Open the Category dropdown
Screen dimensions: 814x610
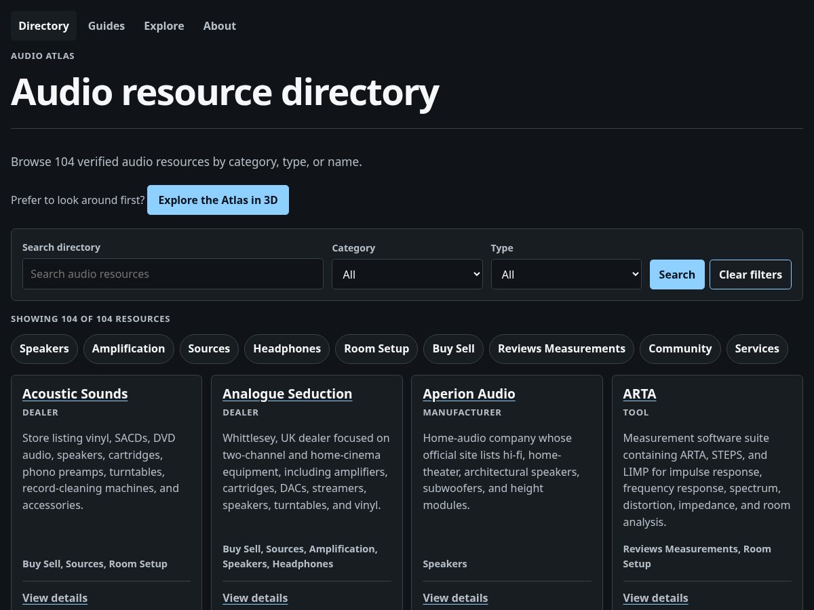point(407,274)
